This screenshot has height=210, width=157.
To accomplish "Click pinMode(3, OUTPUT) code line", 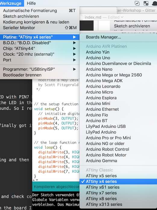I will [x=58, y=119].
